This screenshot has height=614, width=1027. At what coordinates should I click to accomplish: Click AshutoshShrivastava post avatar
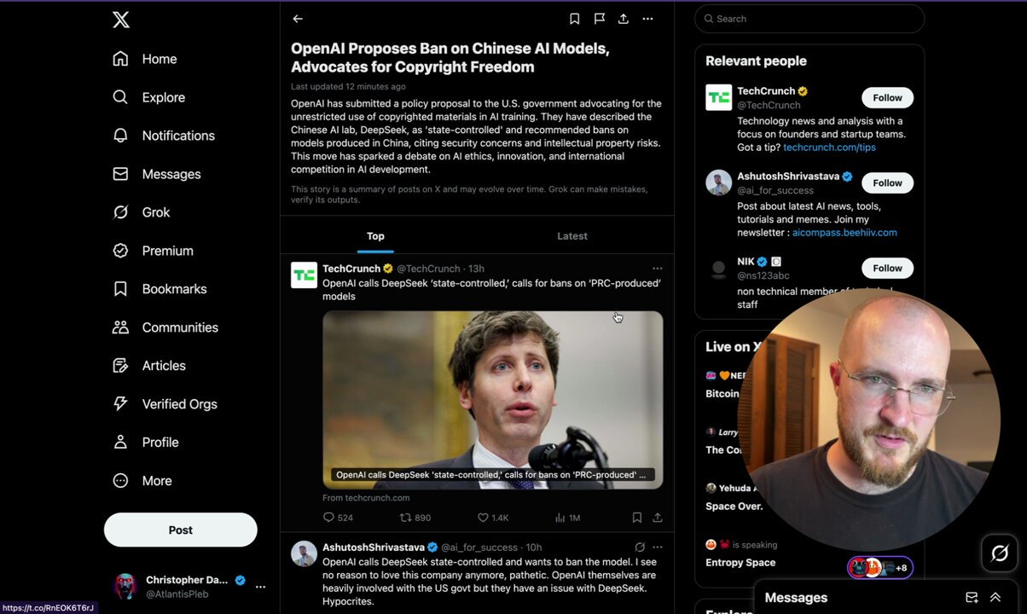pyautogui.click(x=304, y=554)
